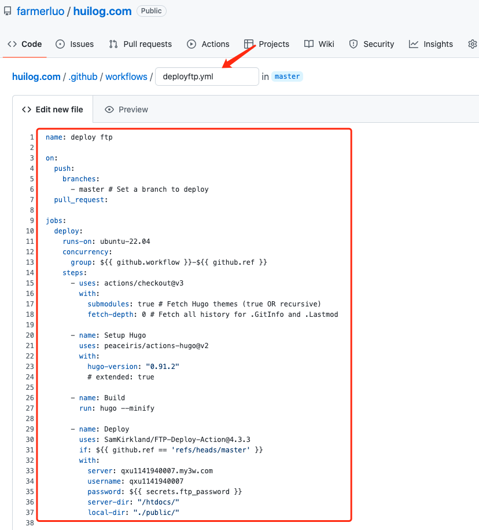Click '- name: Setup Hugo' line
Viewport: 479px width, 530px height.
pos(108,335)
